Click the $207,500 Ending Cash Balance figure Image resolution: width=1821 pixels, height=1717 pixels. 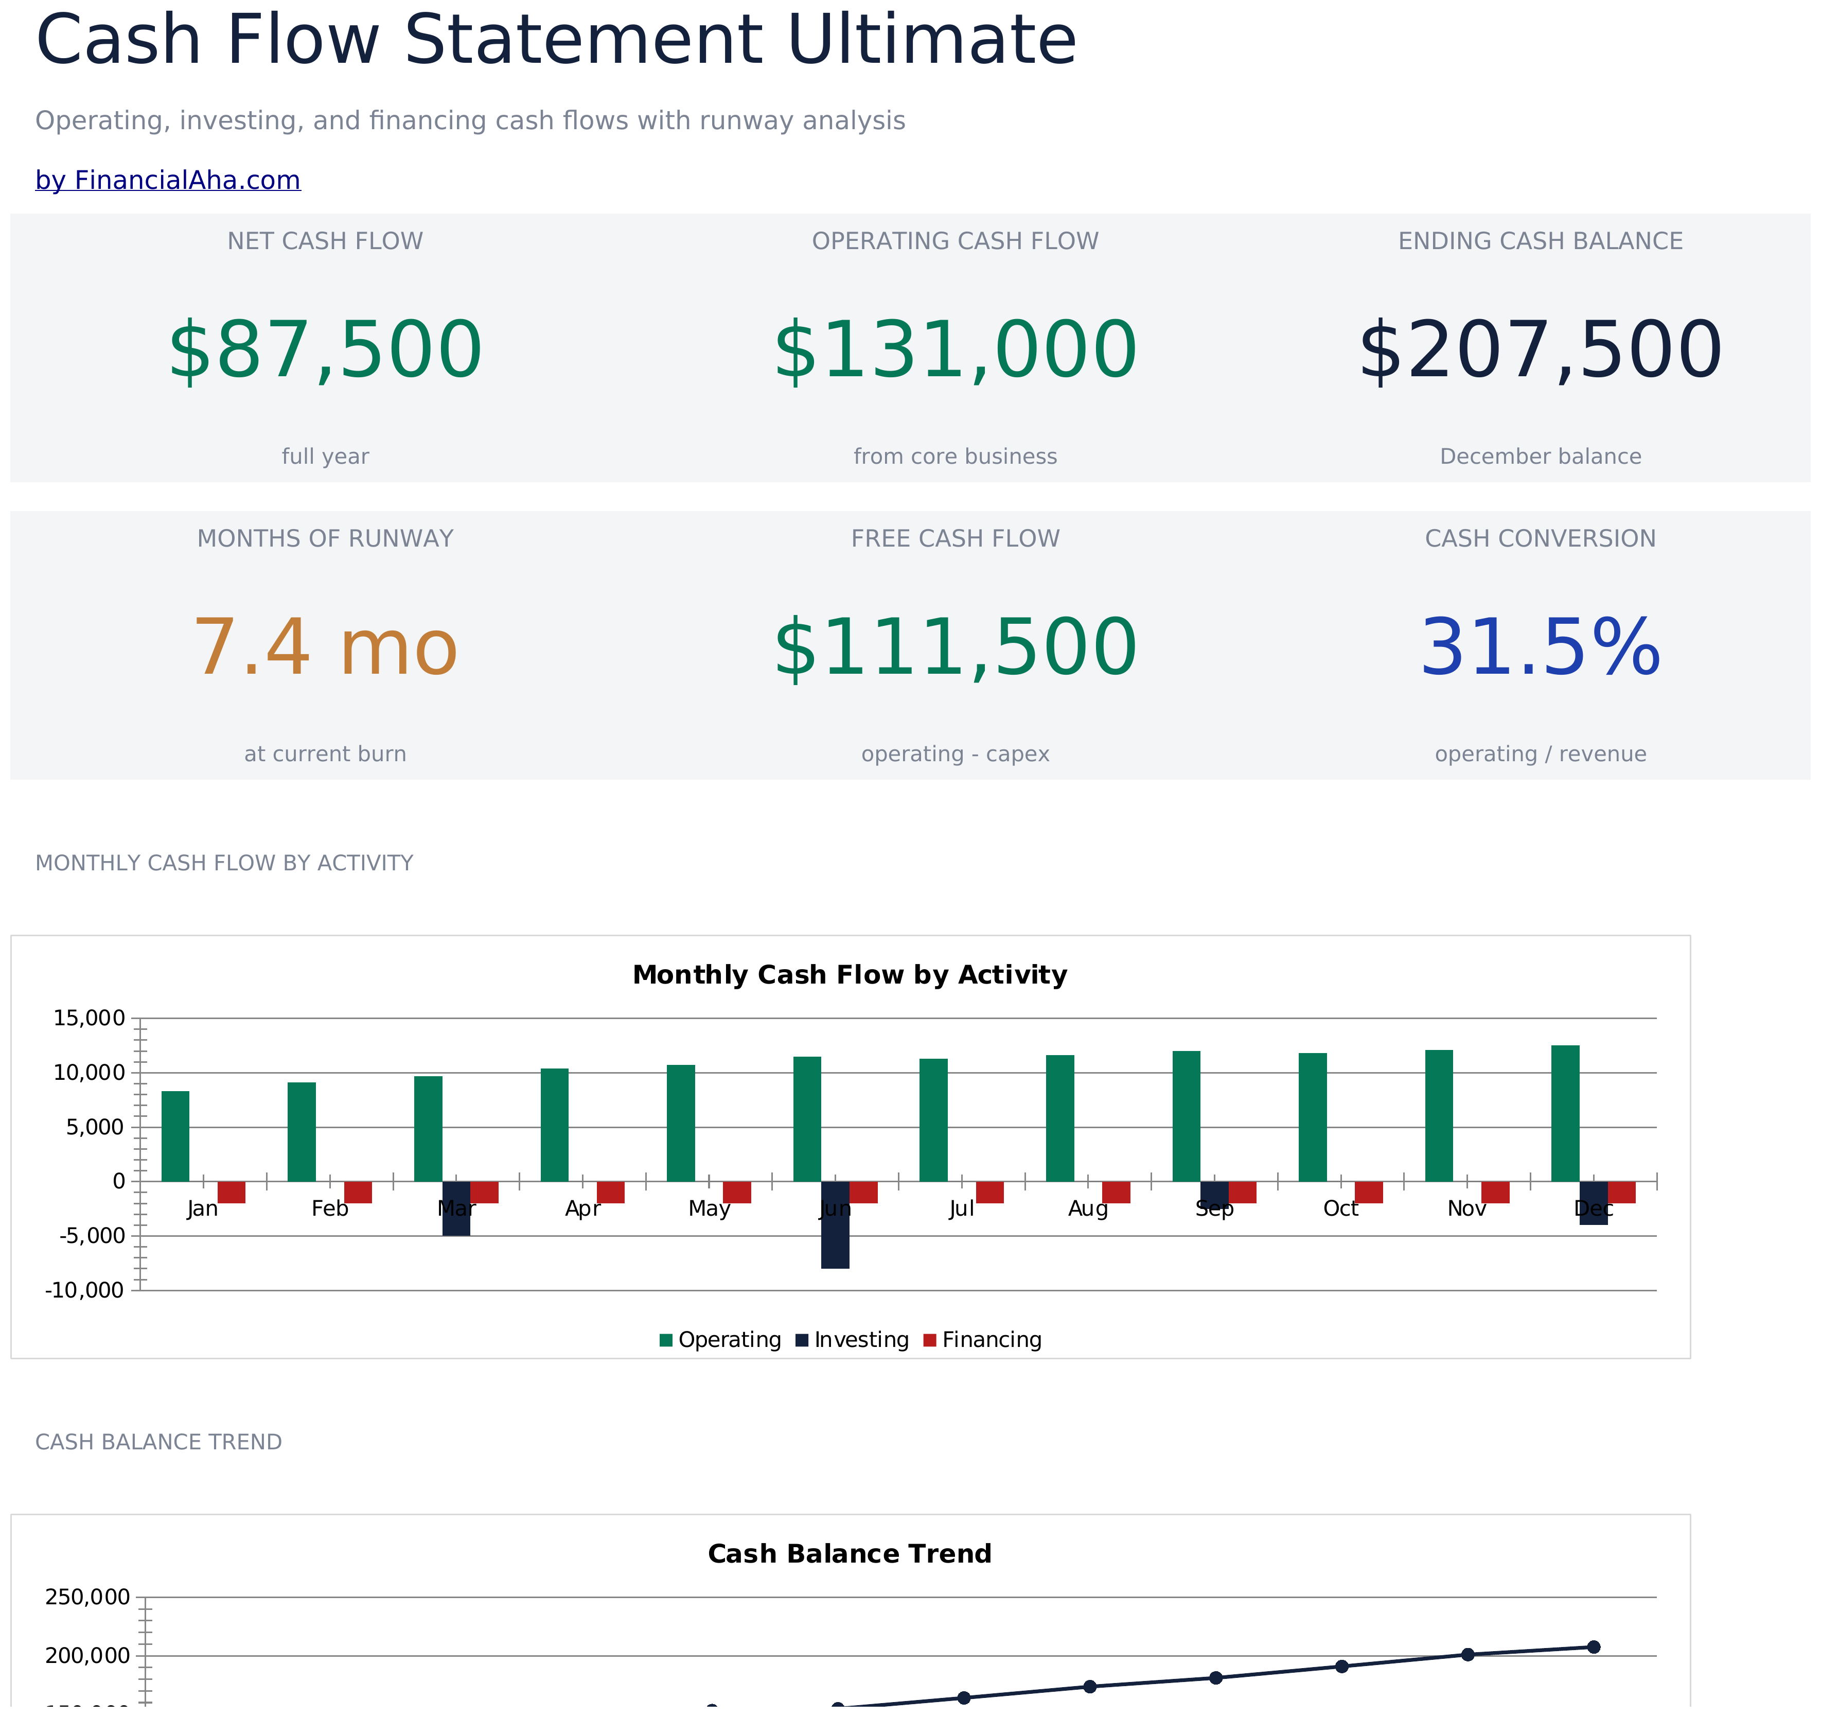[1541, 350]
